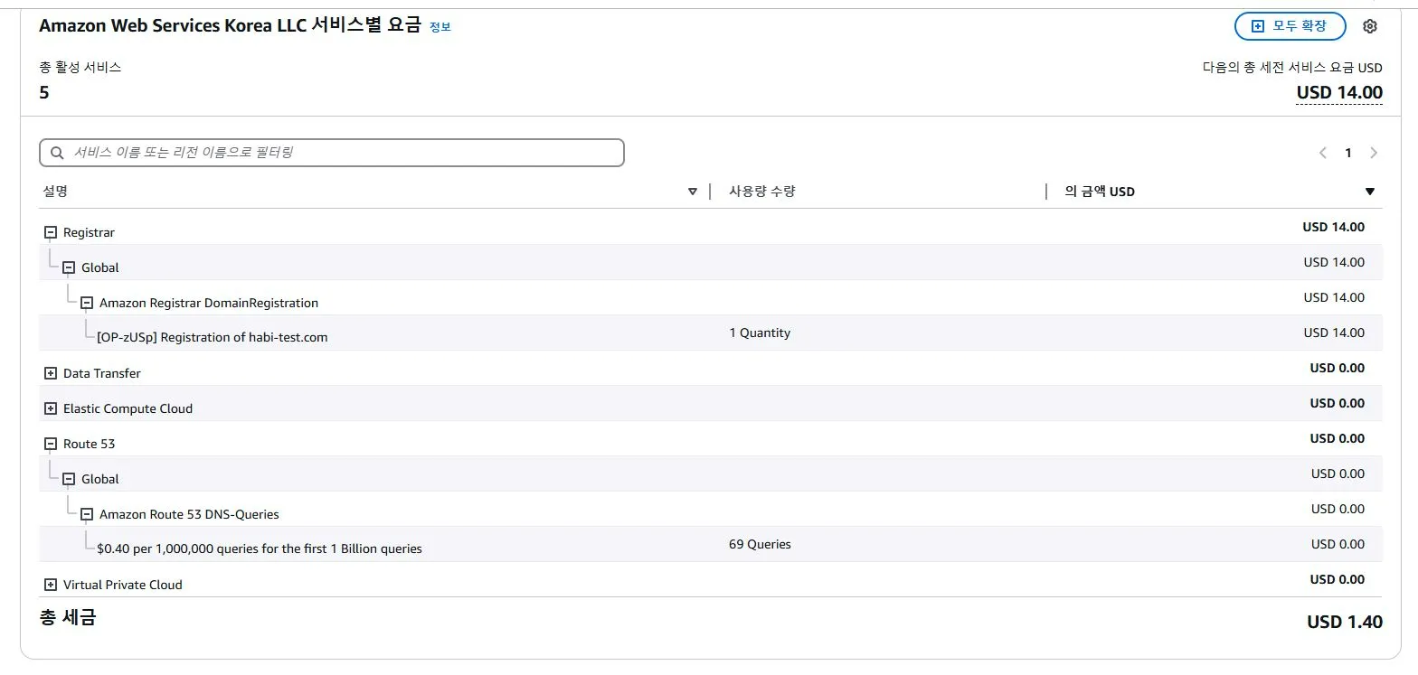Screen dimensions: 1418x675
Task: Open the 정보 info link
Action: click(440, 27)
